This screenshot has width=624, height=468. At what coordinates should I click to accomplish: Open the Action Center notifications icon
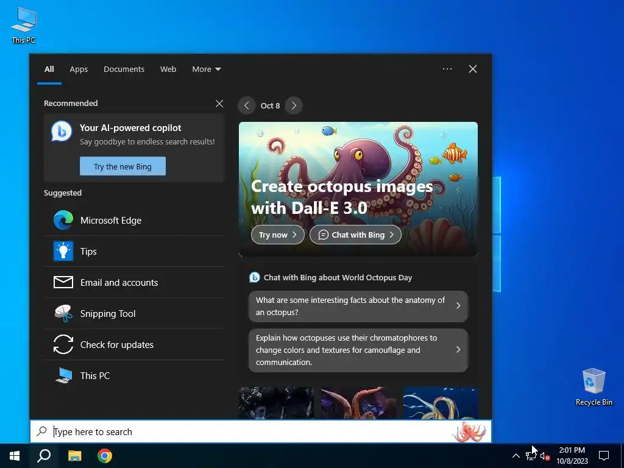click(x=604, y=456)
